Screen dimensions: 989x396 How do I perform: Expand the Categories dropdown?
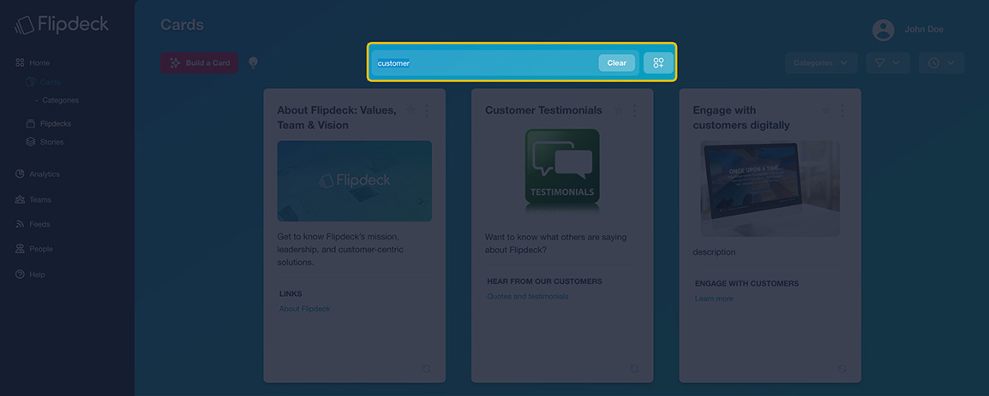(820, 63)
